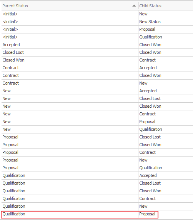Select the Contract to Accepted row
This screenshot has width=193, height=220.
click(97, 68)
